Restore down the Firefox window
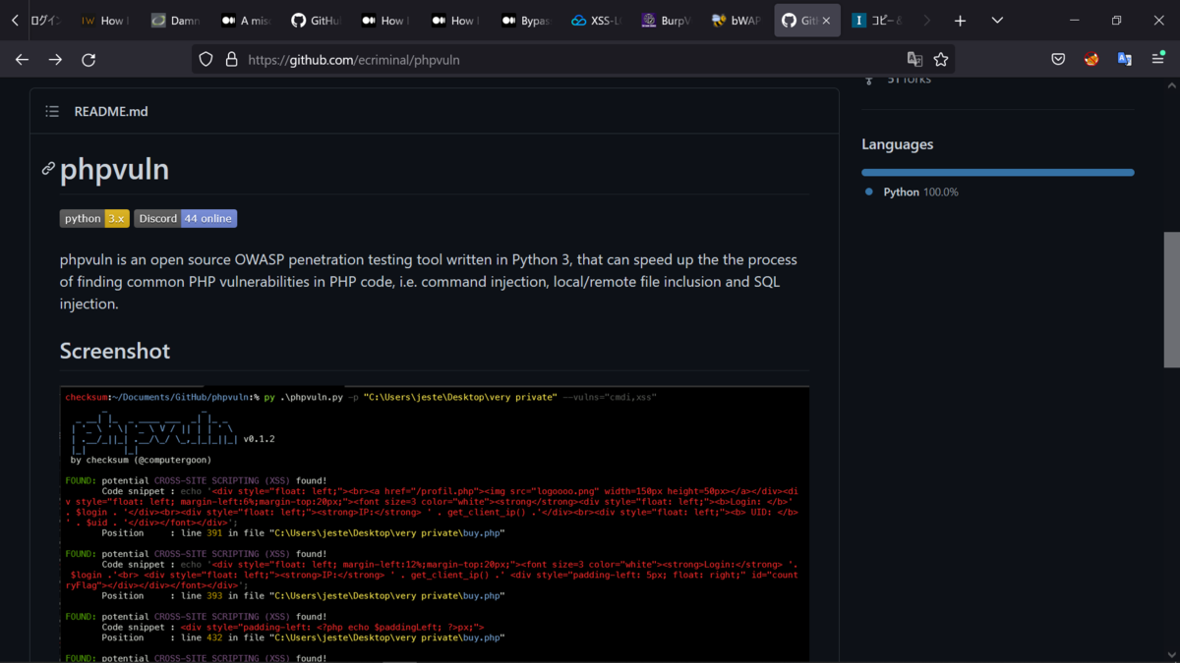Image resolution: width=1180 pixels, height=663 pixels. point(1116,21)
